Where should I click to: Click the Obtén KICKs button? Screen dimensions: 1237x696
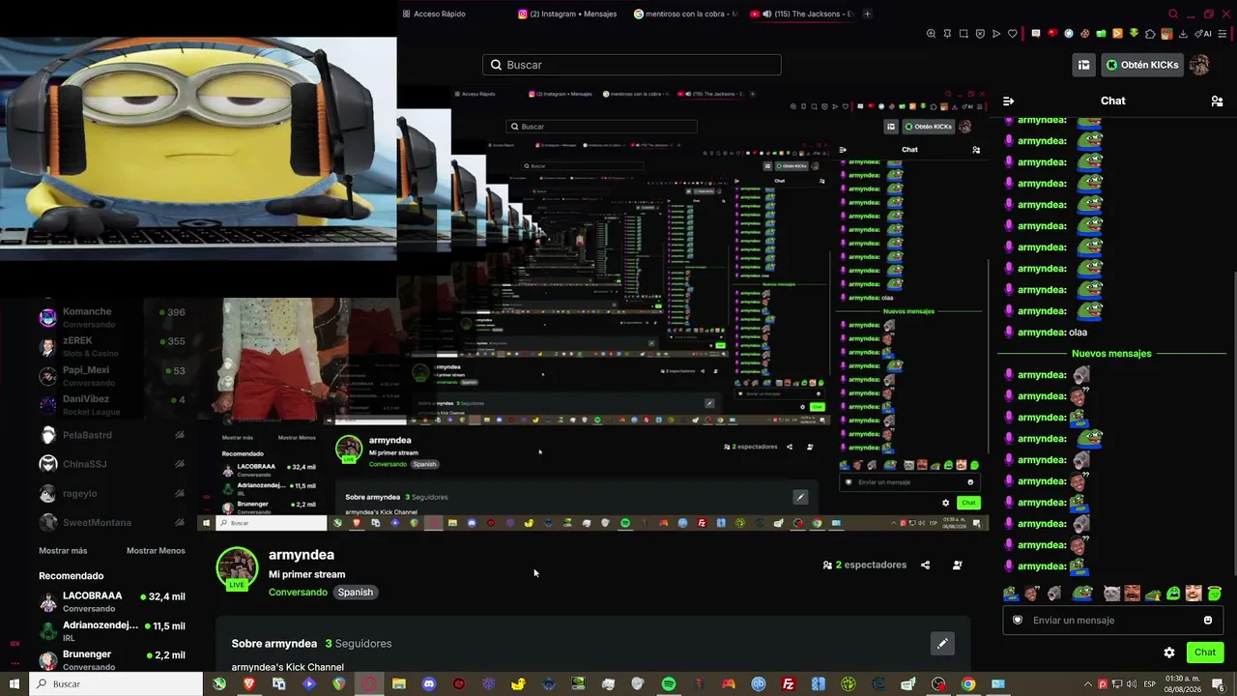click(1142, 65)
